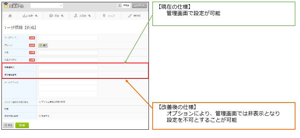Viewport: 300px width, 138px height.
Task: Toggle the push notification only checkbox
Action: tap(40, 102)
